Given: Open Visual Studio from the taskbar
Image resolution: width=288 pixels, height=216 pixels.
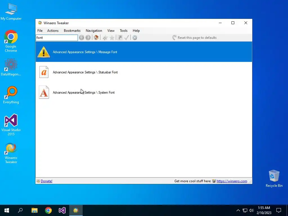Looking at the screenshot, I should click(x=62, y=210).
